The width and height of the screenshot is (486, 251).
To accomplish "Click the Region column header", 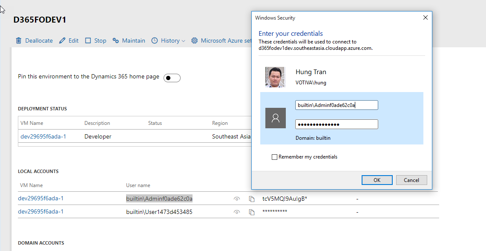I will (220, 123).
